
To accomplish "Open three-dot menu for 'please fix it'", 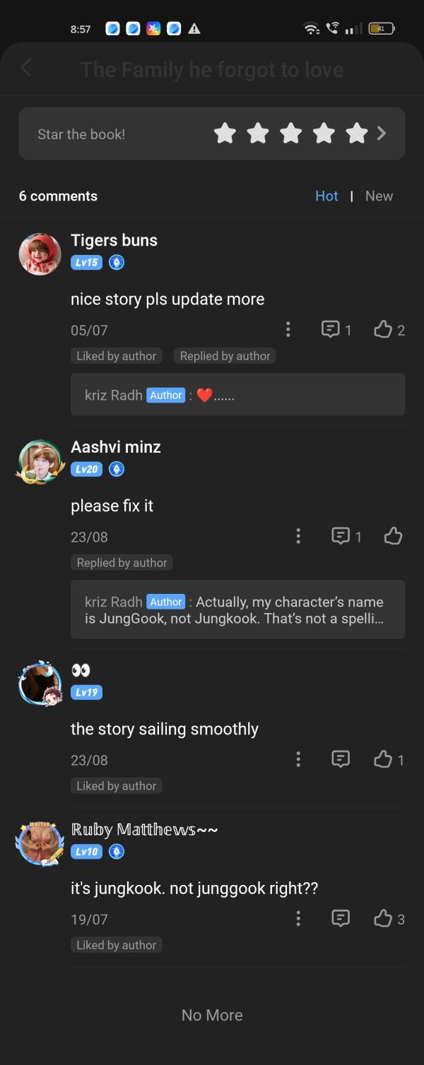I will (298, 536).
